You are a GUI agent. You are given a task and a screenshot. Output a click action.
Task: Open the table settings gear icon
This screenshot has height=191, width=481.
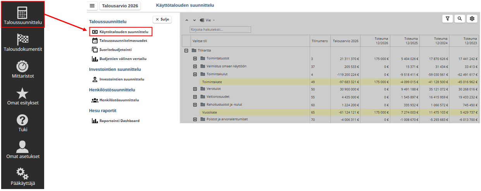(472, 19)
